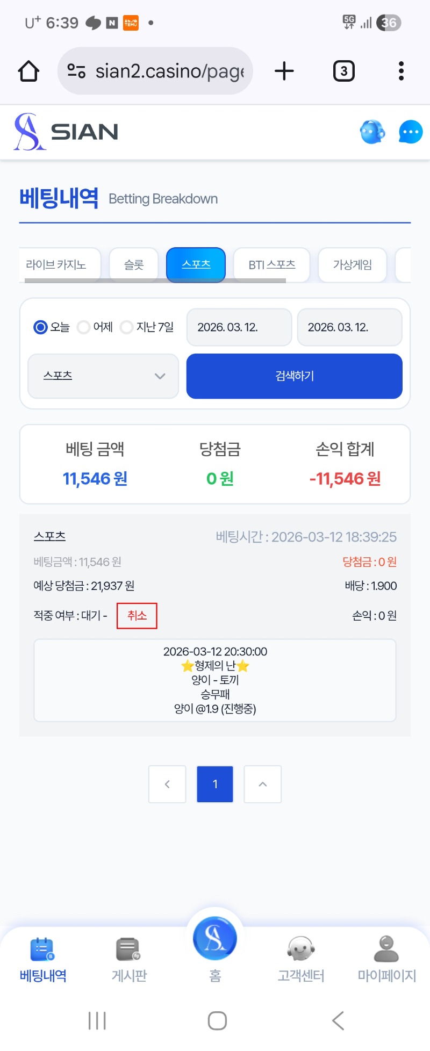
Task: Cancel the bet with 취소 button
Action: point(137,616)
